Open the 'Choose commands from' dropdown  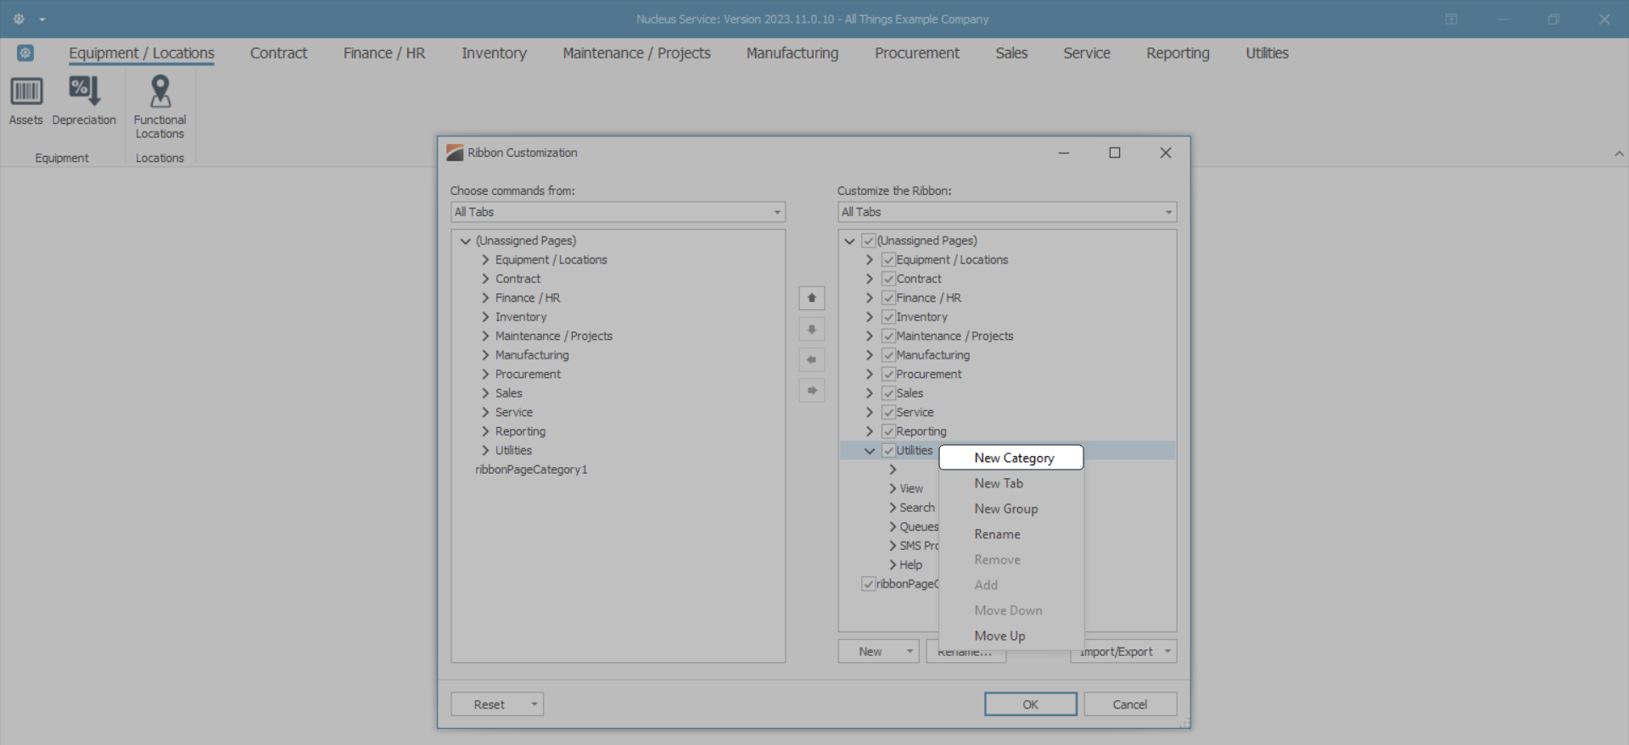(x=618, y=212)
